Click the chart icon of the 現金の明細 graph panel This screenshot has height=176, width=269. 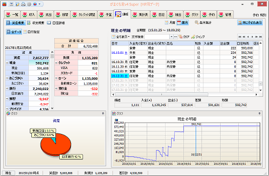coord(114,113)
